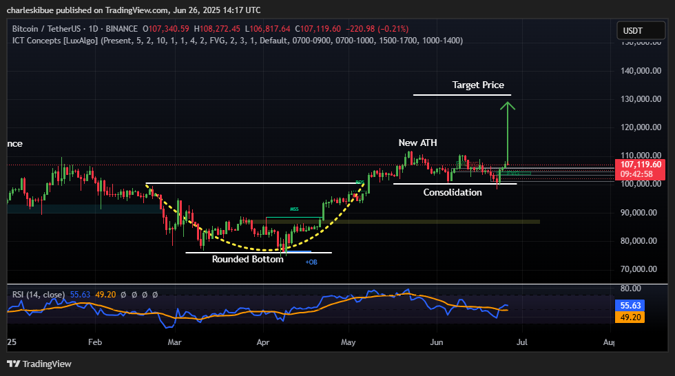Click the 'Jun' time axis label

pyautogui.click(x=437, y=342)
